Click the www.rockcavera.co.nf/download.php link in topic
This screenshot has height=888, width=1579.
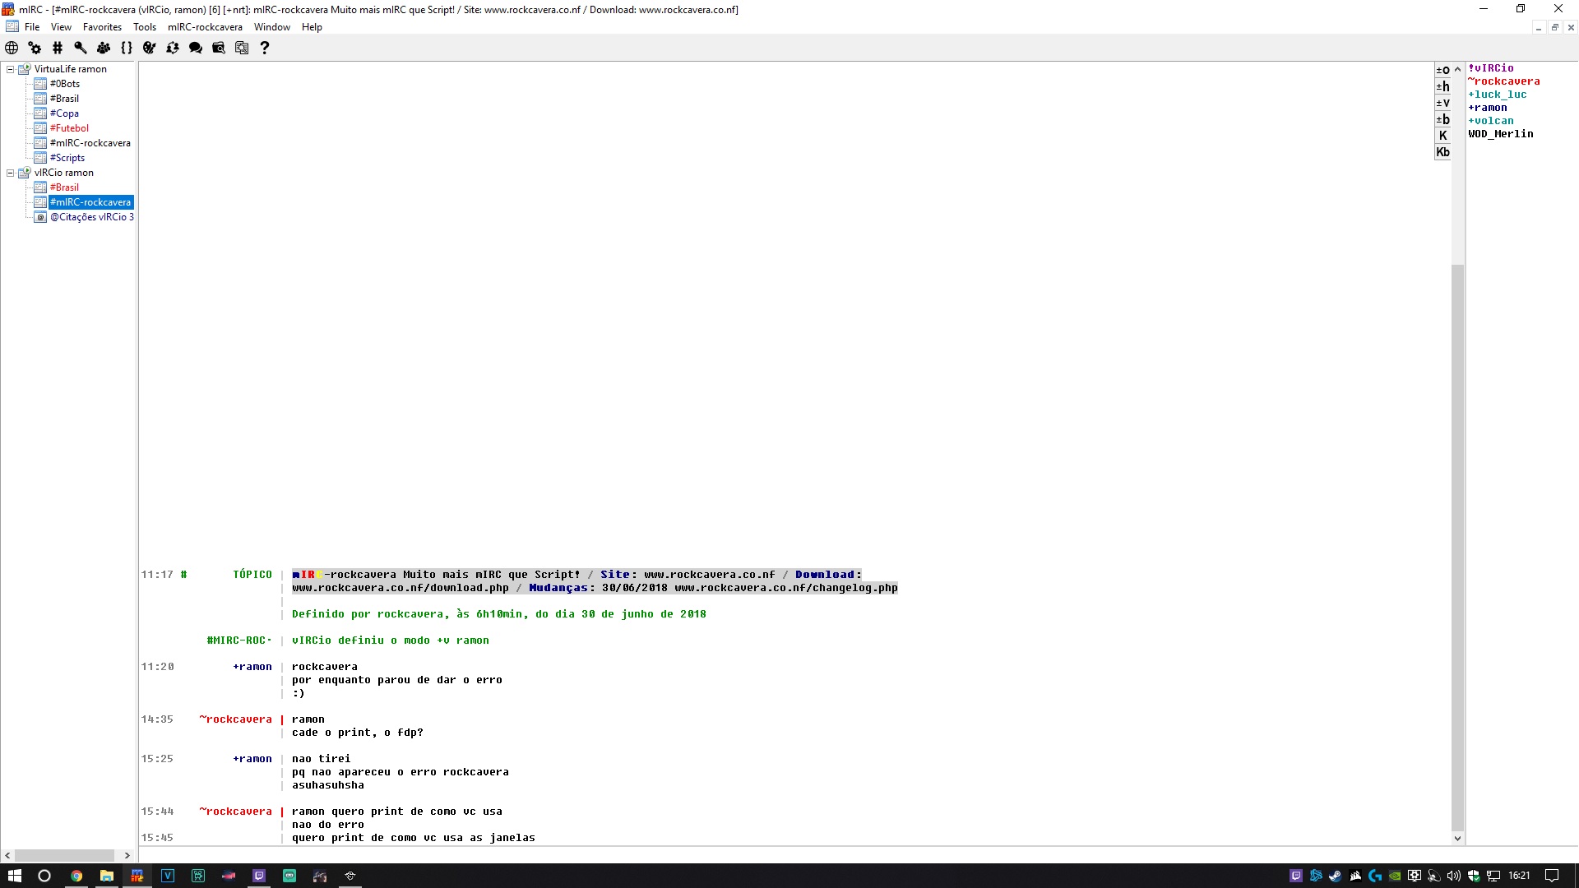(401, 588)
